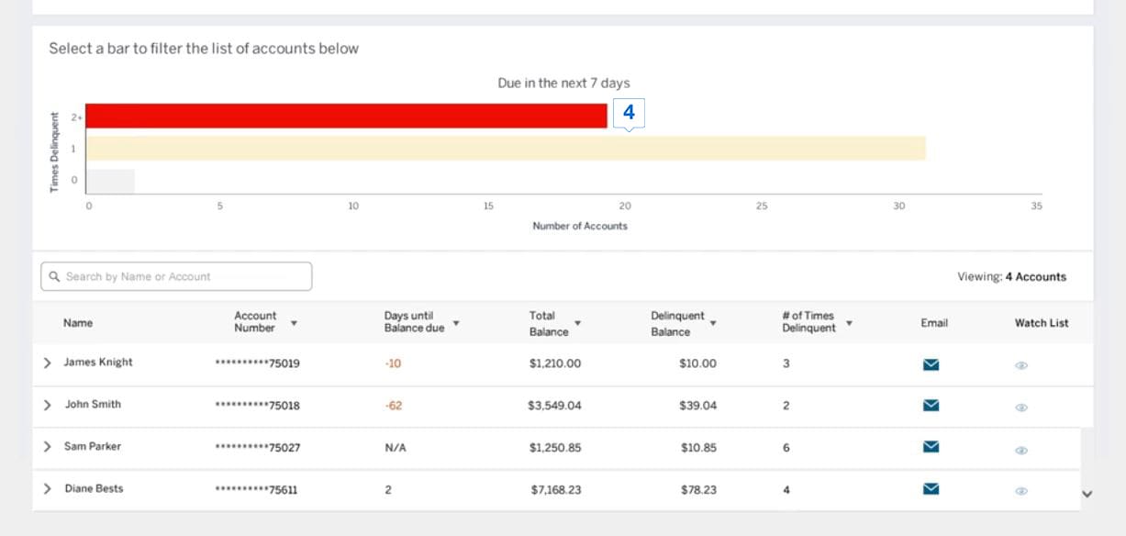Open email for Diane Bests
The height and width of the screenshot is (536, 1126).
pos(931,489)
